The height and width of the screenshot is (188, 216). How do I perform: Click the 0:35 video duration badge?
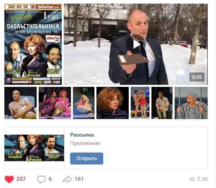[197, 77]
